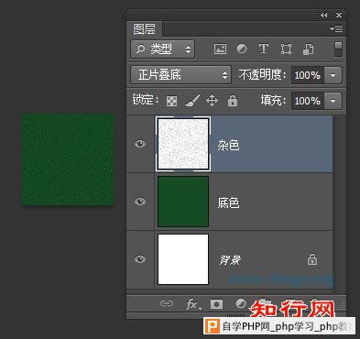This screenshot has width=360, height=339.
Task: Click the 不透明度 opacity value field
Action: 308,75
